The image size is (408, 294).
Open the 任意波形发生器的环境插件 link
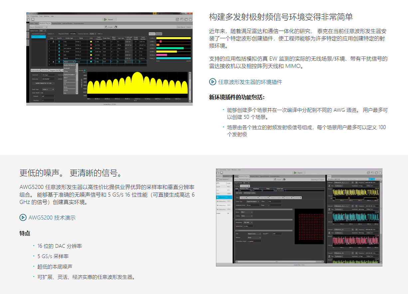(x=250, y=82)
